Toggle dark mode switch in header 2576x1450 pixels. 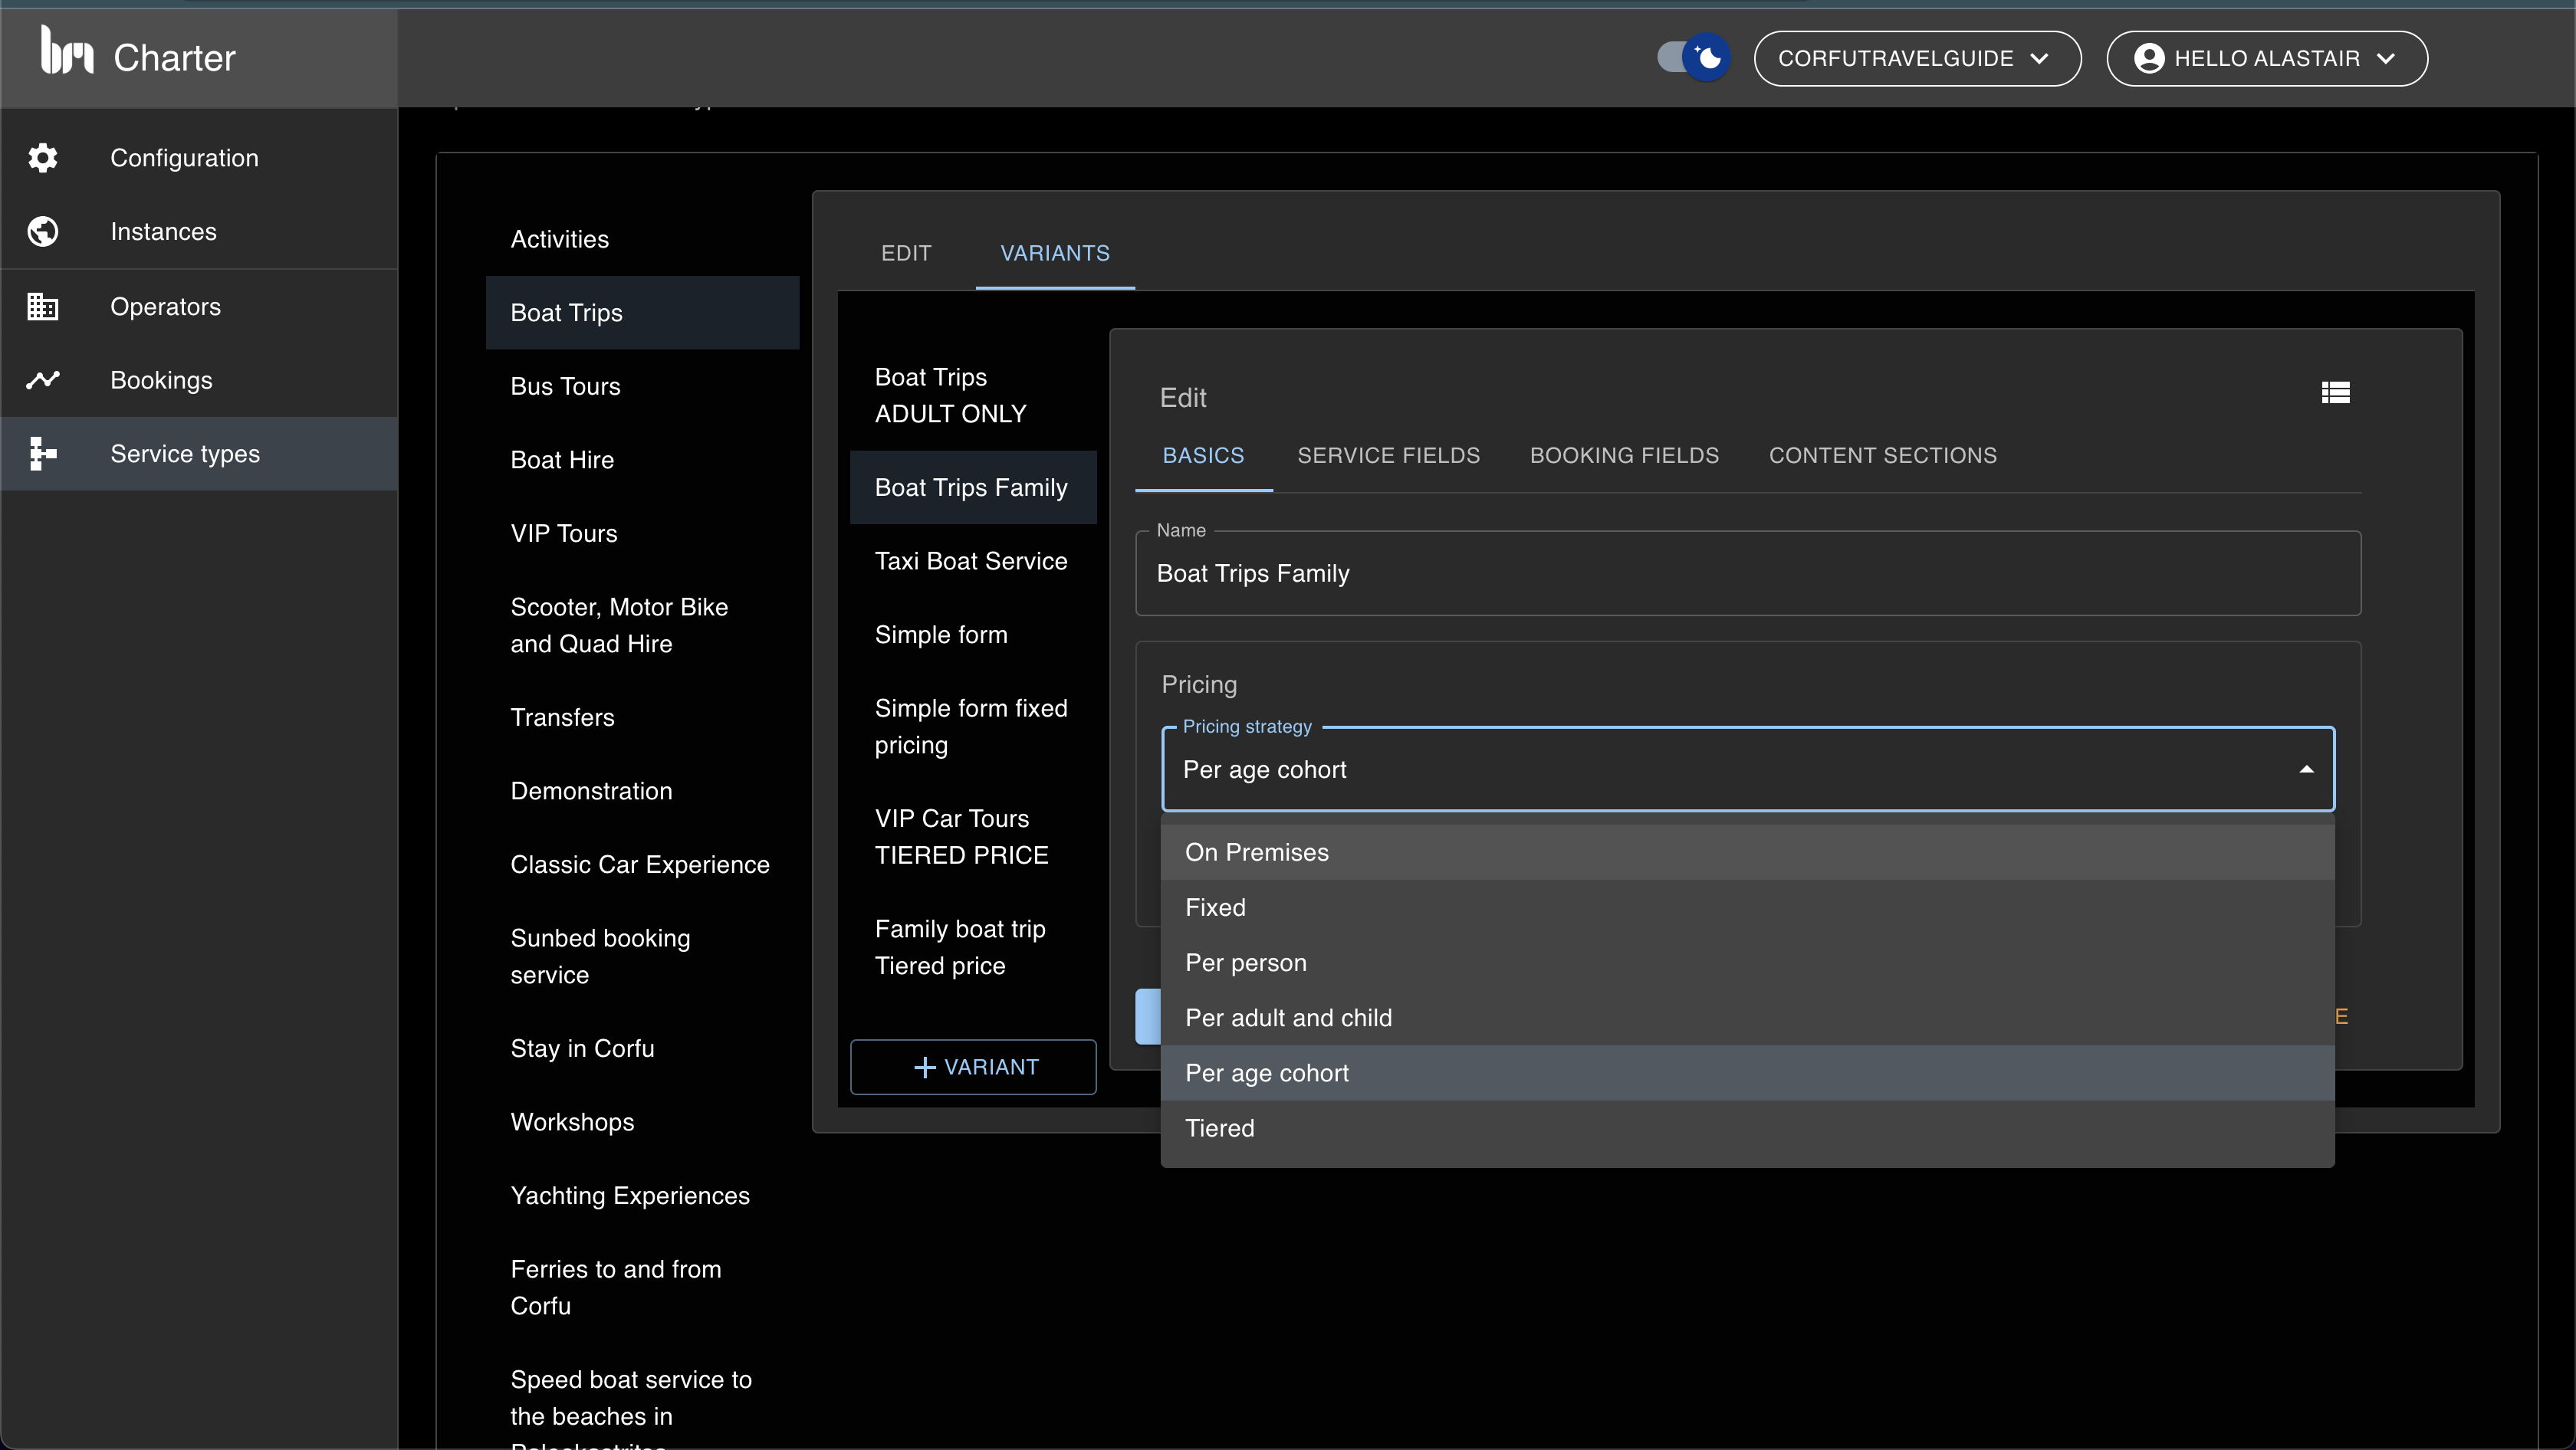tap(1691, 57)
